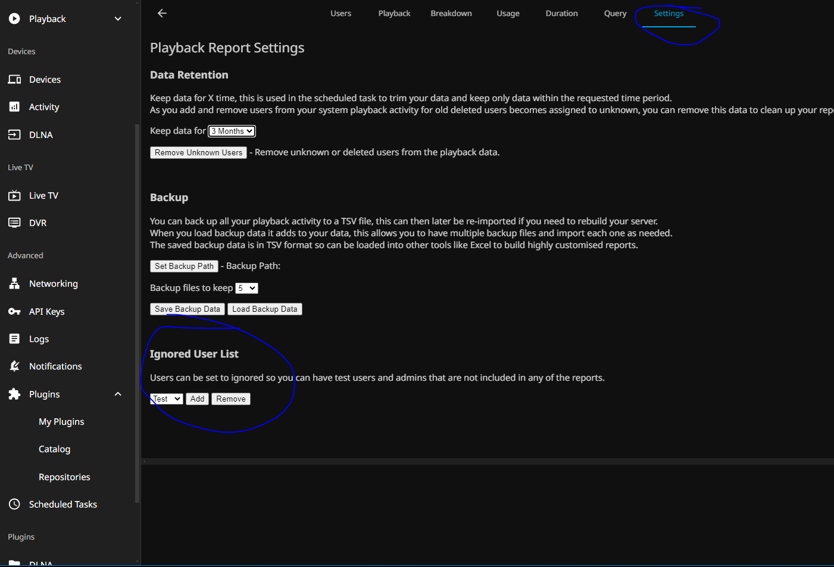This screenshot has width=834, height=567.
Task: Open Devices via its sidebar icon
Action: [14, 80]
